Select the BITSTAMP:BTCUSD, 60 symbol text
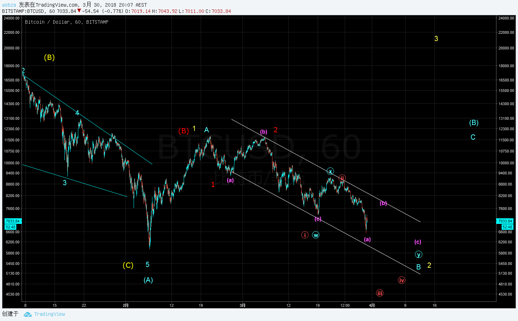 tap(29, 11)
